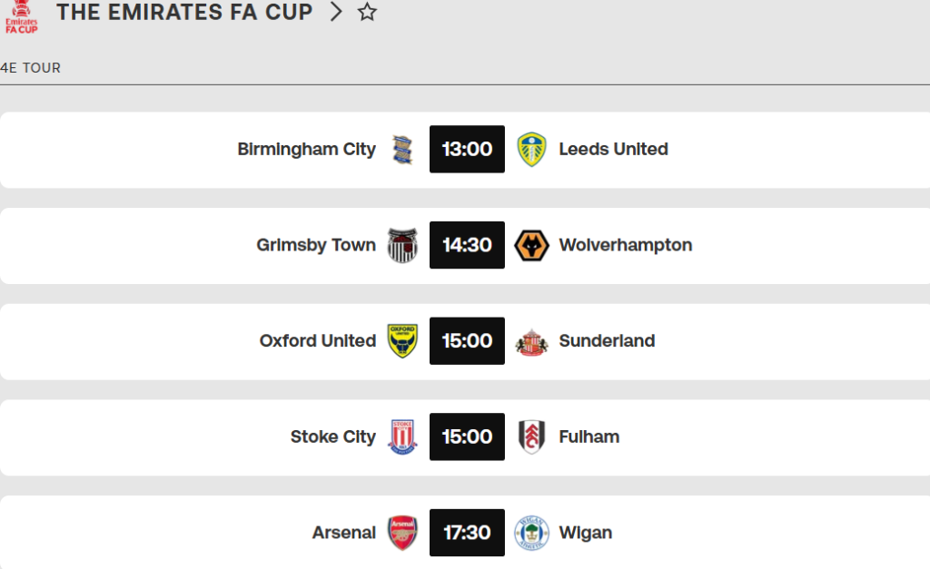This screenshot has height=569, width=930.
Task: Click Leeds United club crest
Action: click(531, 150)
